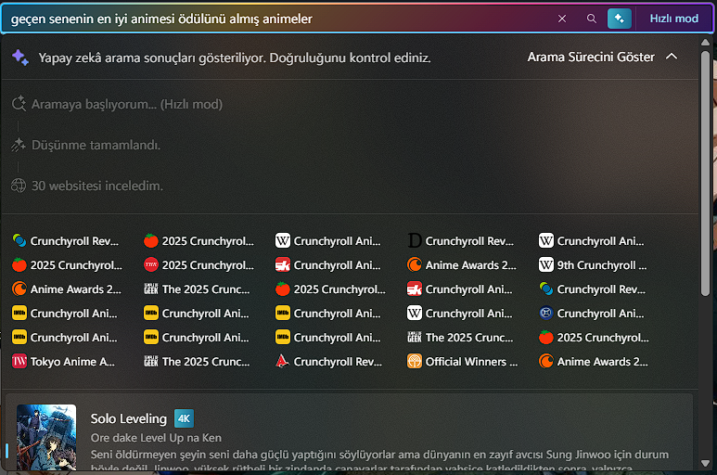This screenshot has width=717, height=475.
Task: Click the AI sparkle icon beside the Yapay zekâ notice
Action: [x=20, y=58]
